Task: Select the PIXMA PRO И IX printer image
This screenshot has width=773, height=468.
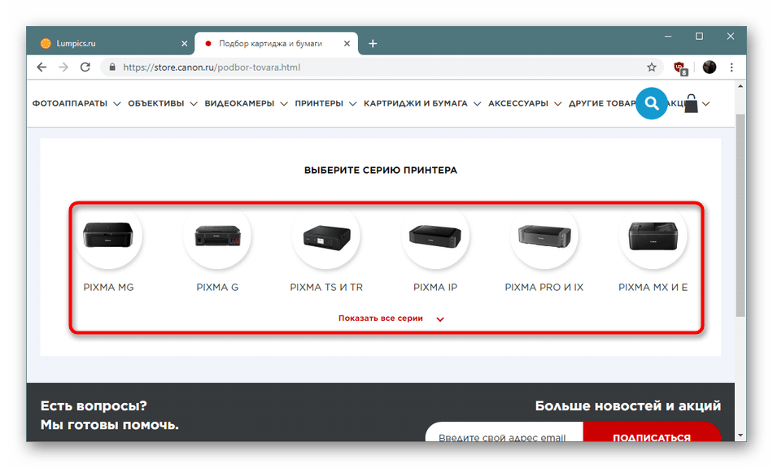Action: coord(544,235)
